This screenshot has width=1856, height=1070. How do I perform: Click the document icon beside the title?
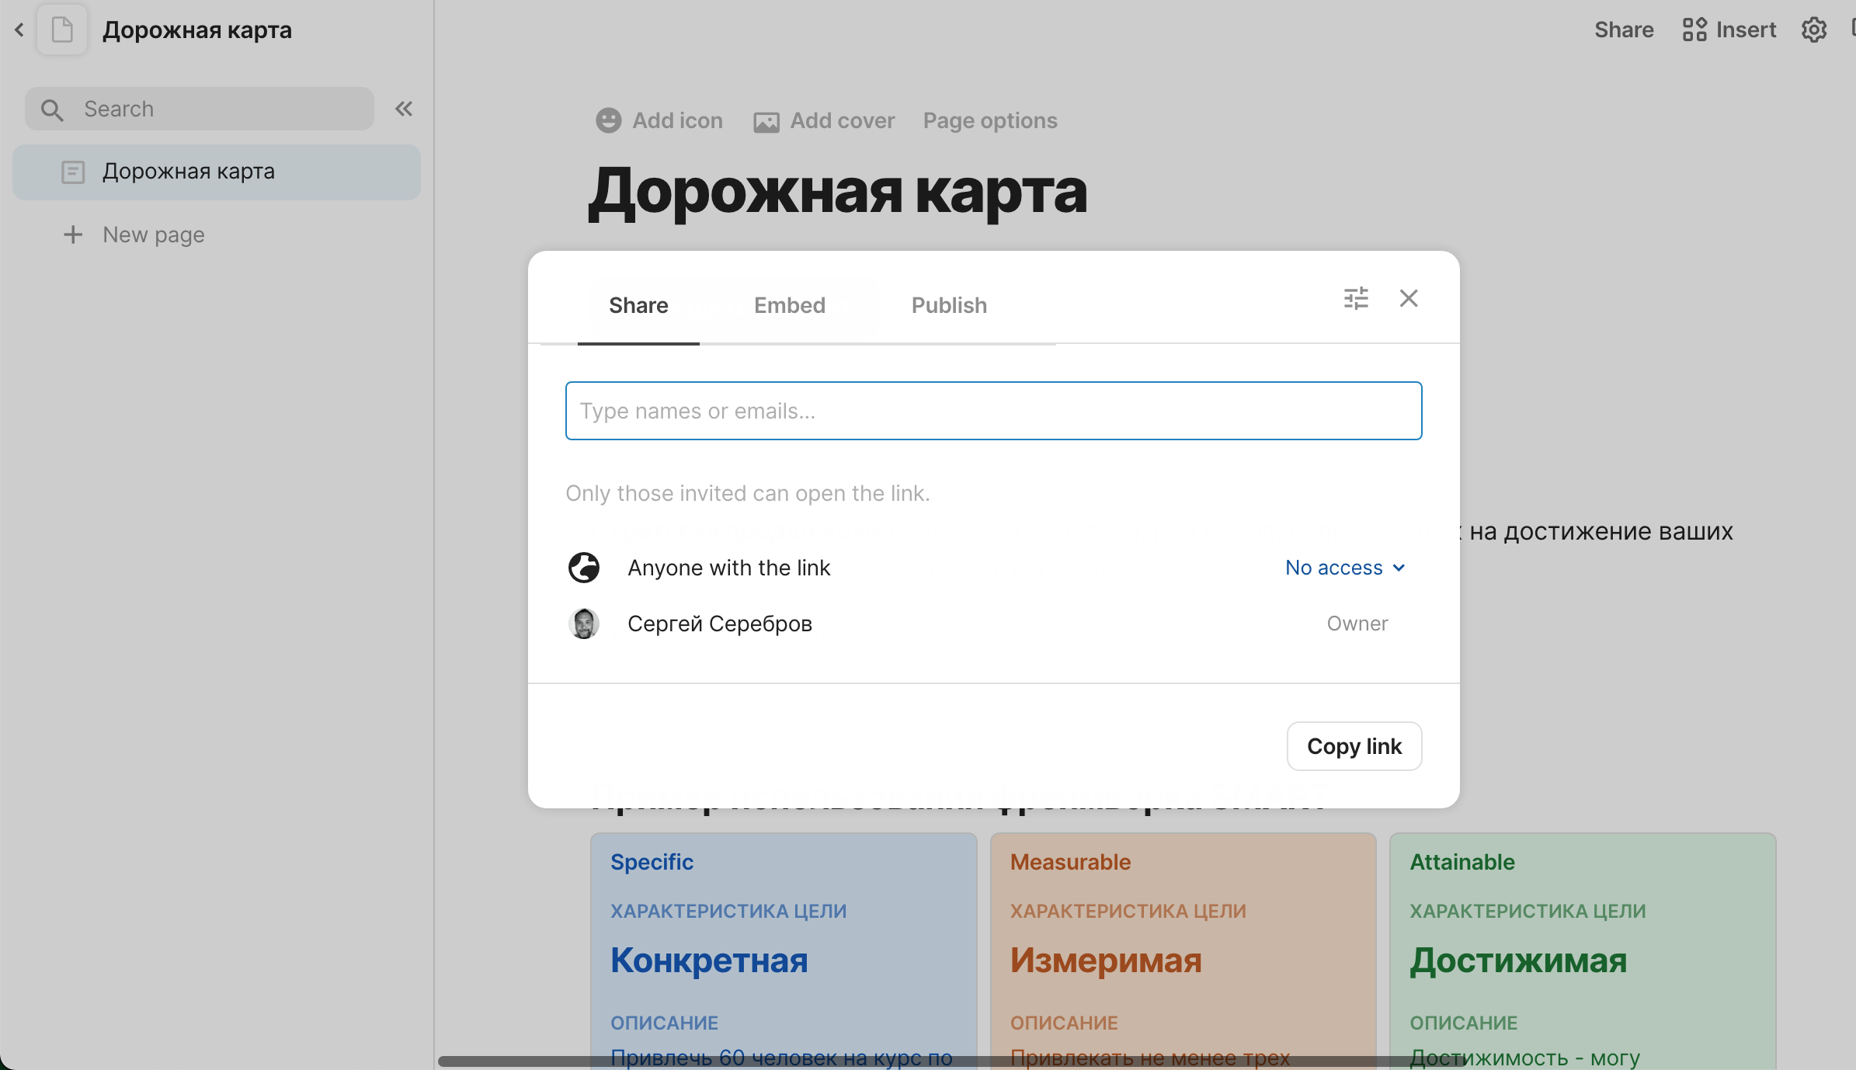(x=62, y=30)
